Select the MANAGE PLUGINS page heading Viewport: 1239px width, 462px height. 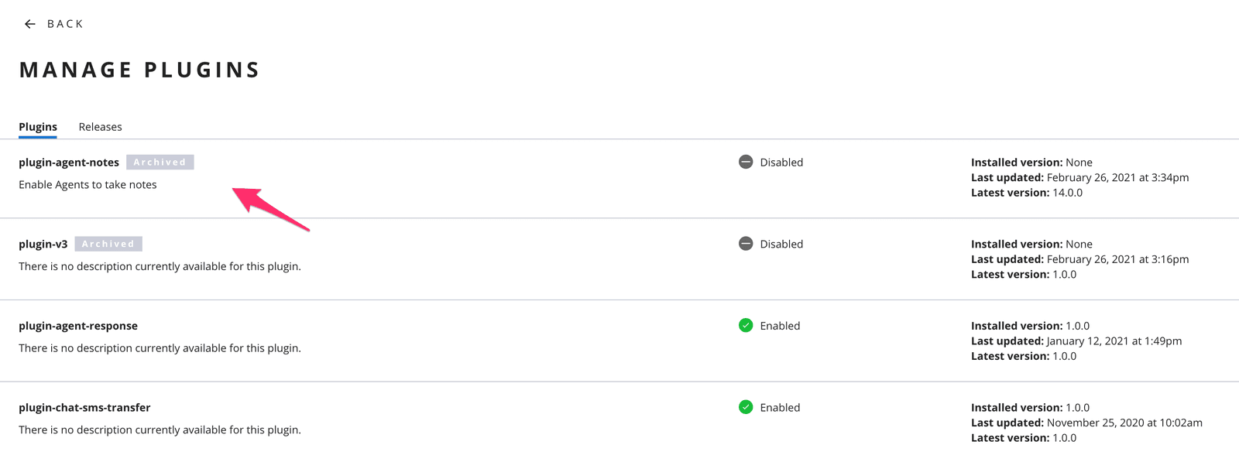(x=139, y=69)
